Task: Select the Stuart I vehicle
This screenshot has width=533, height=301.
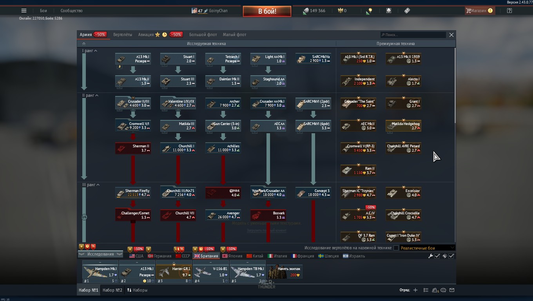Action: [x=178, y=59]
